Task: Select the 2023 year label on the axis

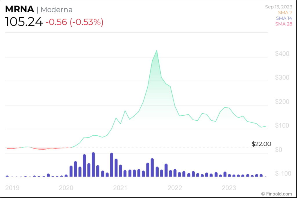Action: coord(229,188)
